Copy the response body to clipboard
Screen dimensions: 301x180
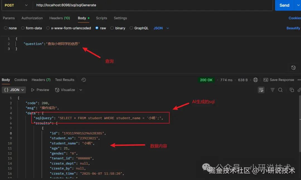pos(292,90)
